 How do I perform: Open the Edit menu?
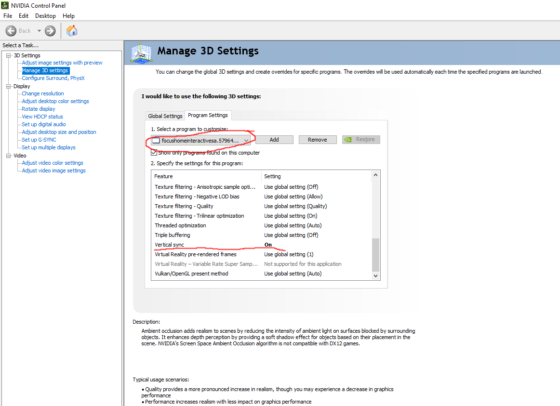pos(24,16)
